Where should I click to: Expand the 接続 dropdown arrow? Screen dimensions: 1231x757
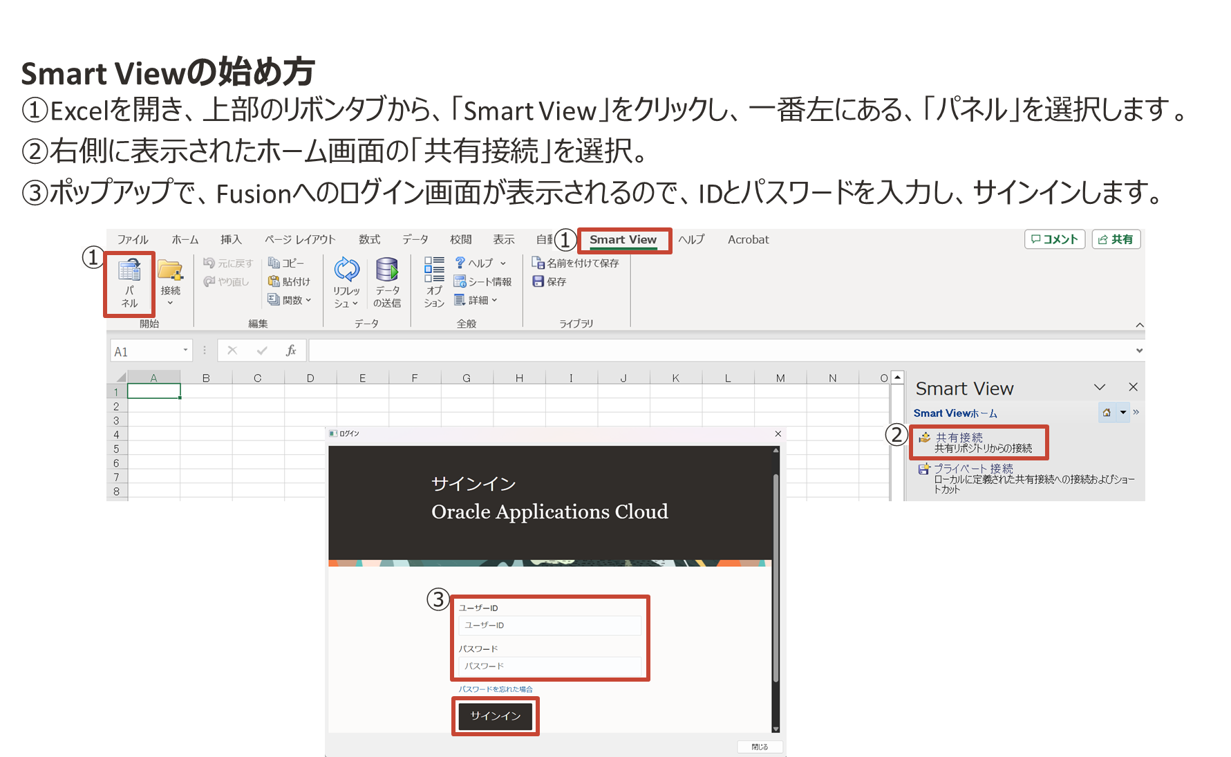click(170, 303)
